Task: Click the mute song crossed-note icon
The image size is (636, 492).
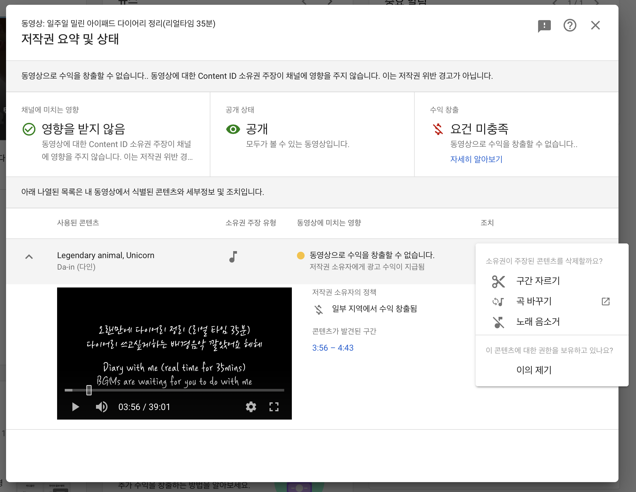Action: click(498, 322)
